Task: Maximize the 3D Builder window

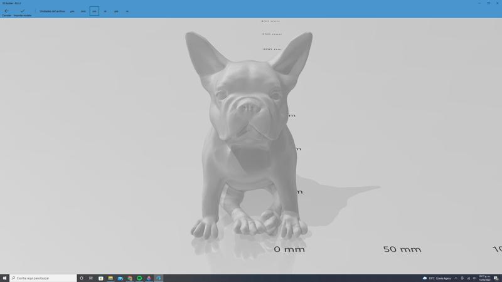Action: click(x=488, y=3)
